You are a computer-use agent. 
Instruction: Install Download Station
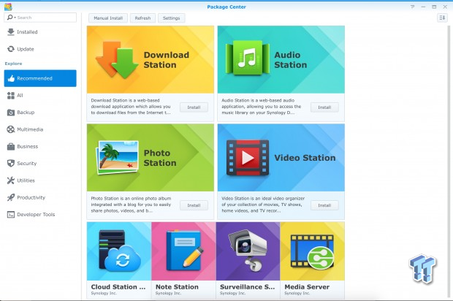[194, 107]
